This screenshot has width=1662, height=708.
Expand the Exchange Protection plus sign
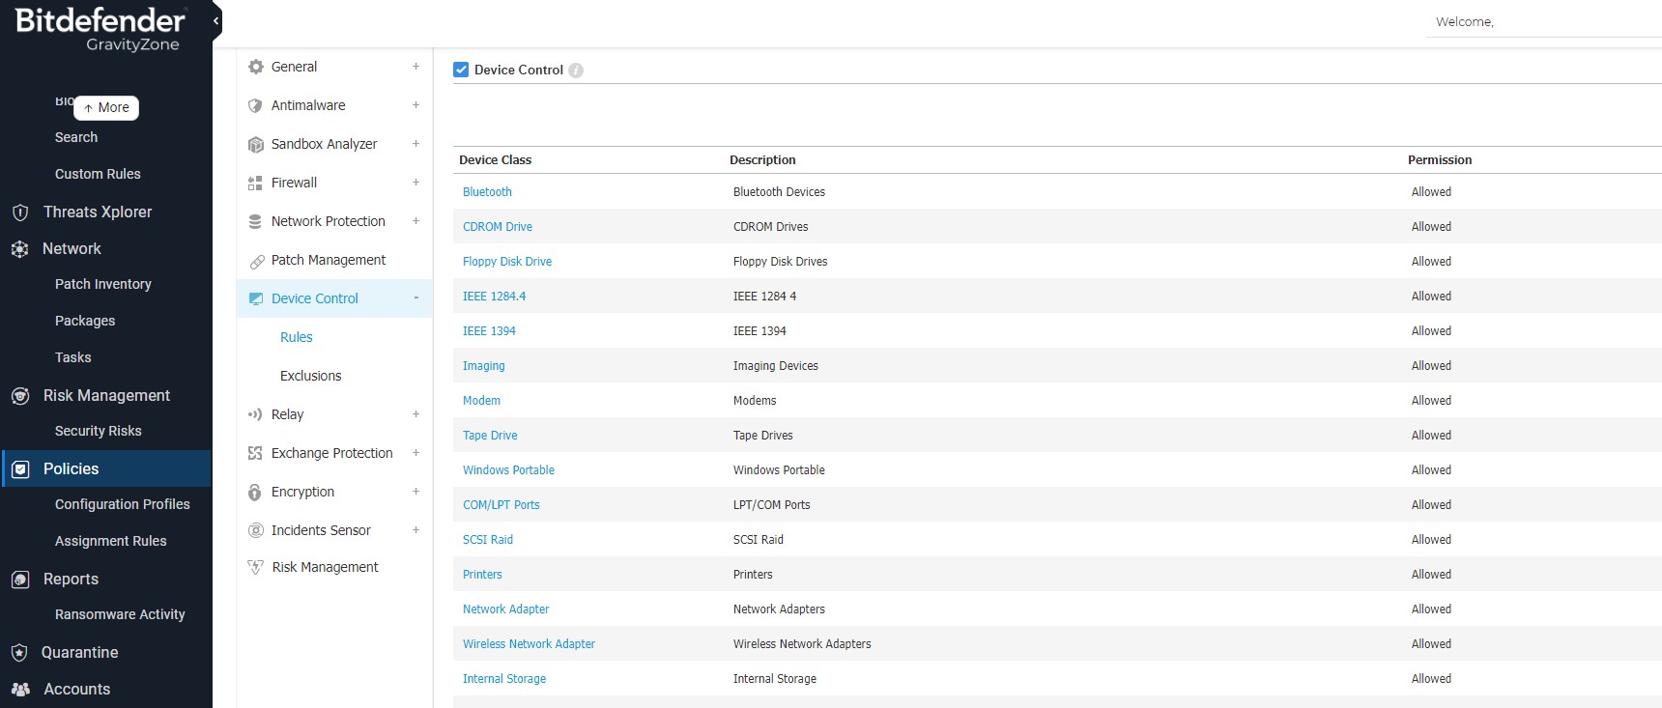[415, 453]
